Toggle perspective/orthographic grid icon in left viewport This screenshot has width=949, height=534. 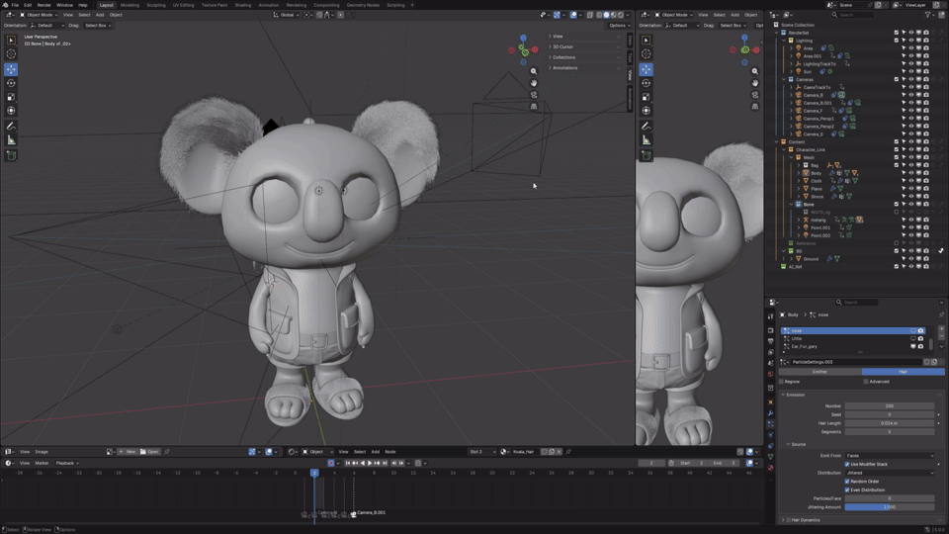(534, 107)
